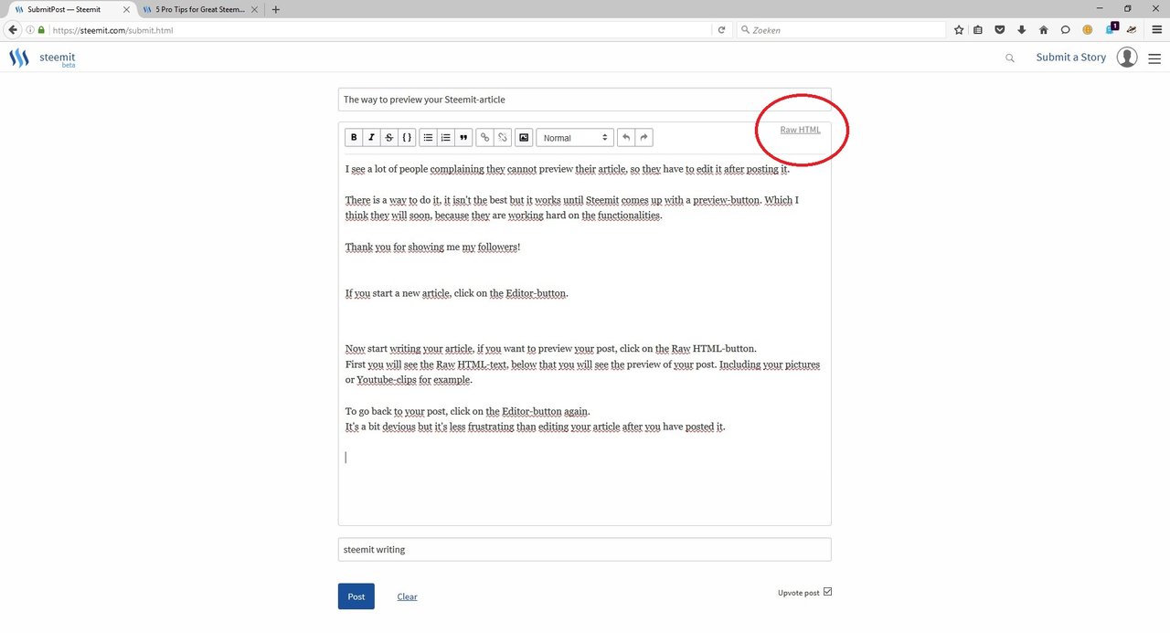Open the Ghostery extension with badge 1
Image resolution: width=1170 pixels, height=633 pixels.
click(x=1111, y=28)
